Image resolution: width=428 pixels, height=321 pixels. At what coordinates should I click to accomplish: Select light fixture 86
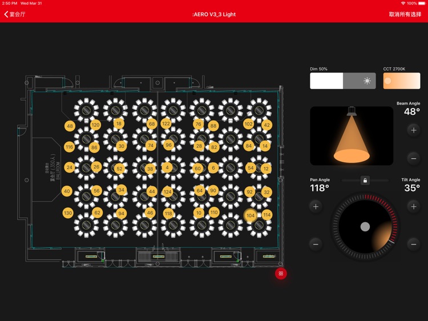point(94,147)
